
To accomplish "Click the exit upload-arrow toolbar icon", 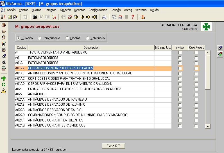I will [143, 17].
